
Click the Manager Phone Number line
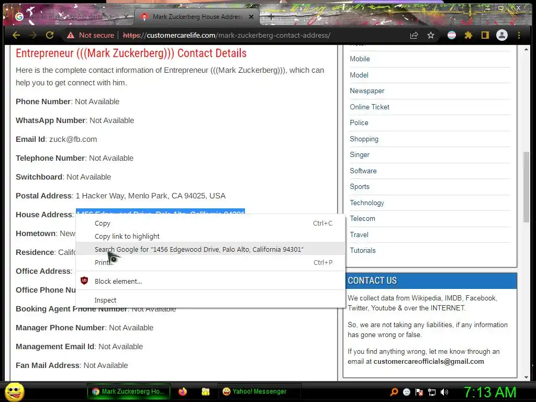[84, 328]
